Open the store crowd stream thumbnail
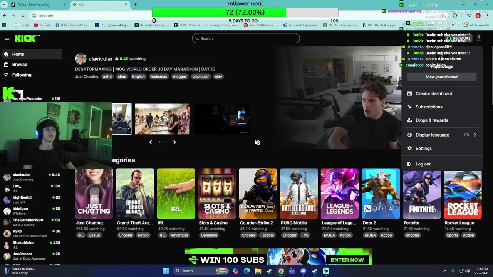 [x=162, y=119]
